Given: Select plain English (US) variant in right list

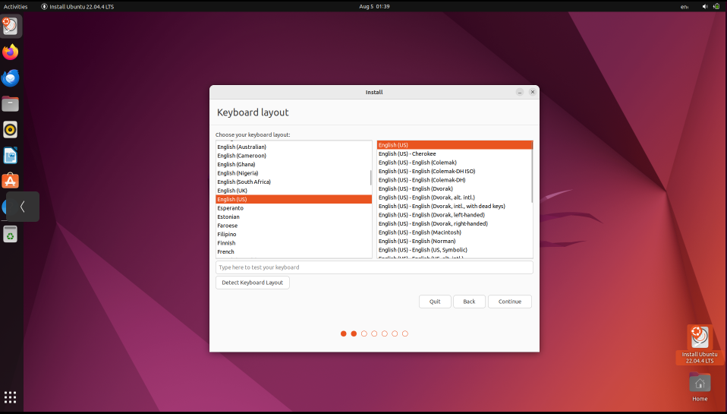Looking at the screenshot, I should [455, 145].
